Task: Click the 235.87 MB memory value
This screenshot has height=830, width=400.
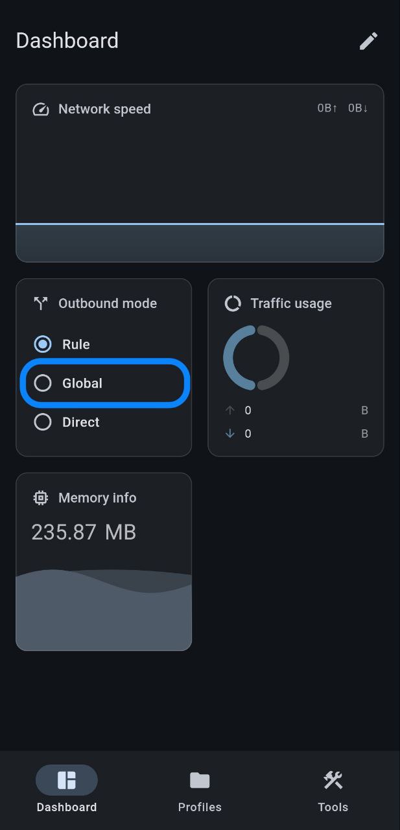Action: (x=84, y=532)
